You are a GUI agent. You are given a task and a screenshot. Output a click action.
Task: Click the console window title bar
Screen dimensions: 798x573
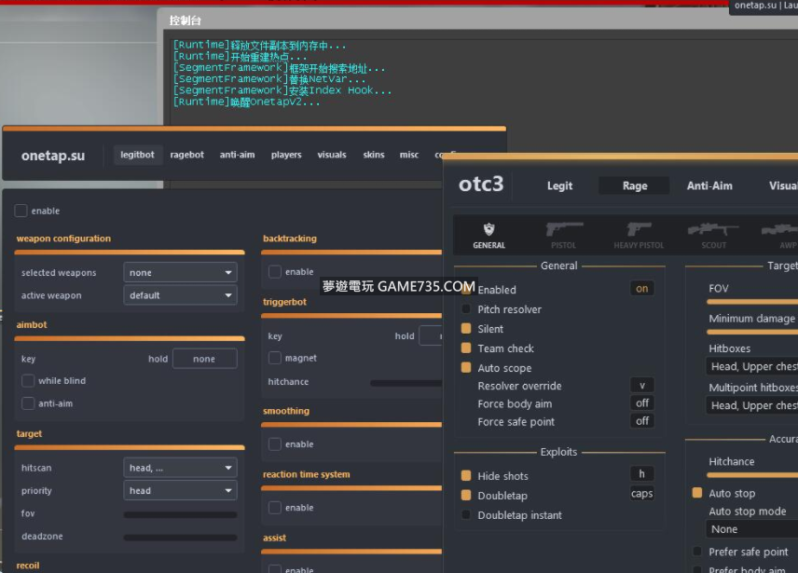click(477, 20)
